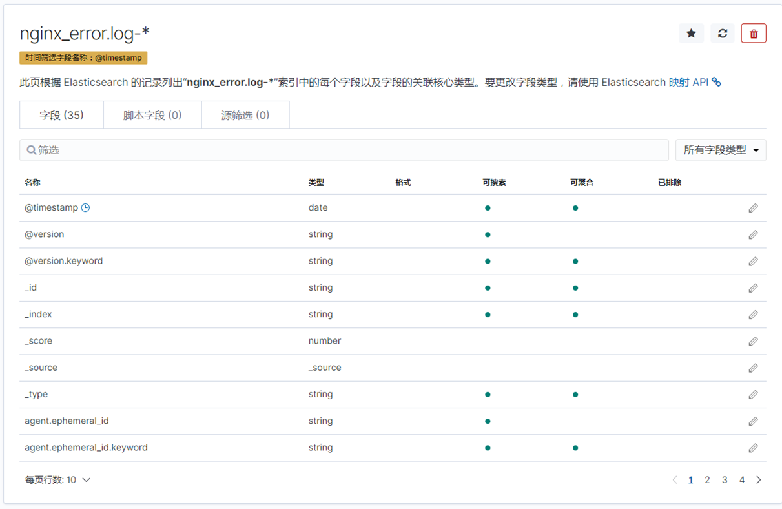Click the 可聚合 column header

(582, 183)
